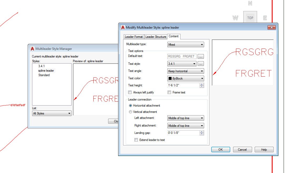Open the All Styles list dropdown
291x173 pixels.
52,113
